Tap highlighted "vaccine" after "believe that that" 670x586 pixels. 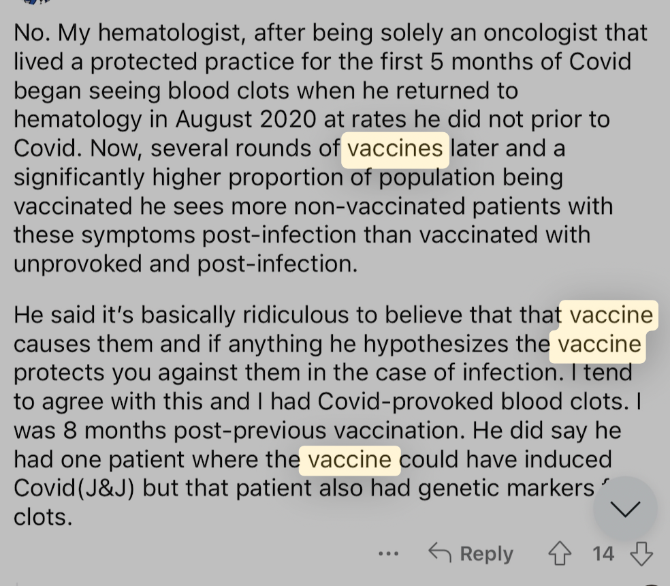(x=611, y=315)
